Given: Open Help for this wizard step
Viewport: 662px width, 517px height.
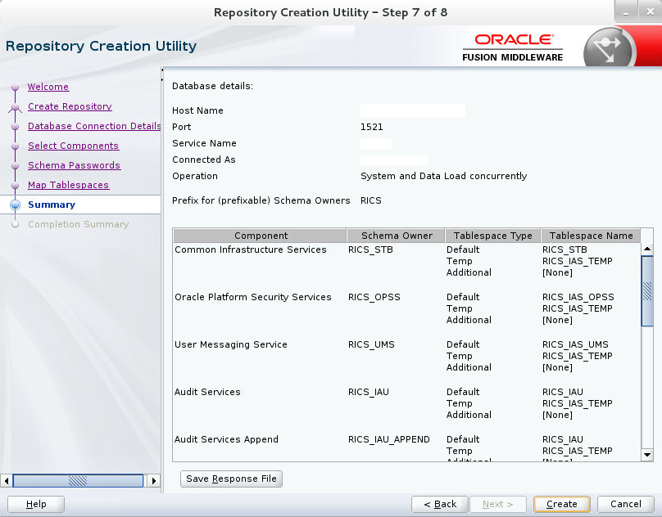Looking at the screenshot, I should point(35,504).
